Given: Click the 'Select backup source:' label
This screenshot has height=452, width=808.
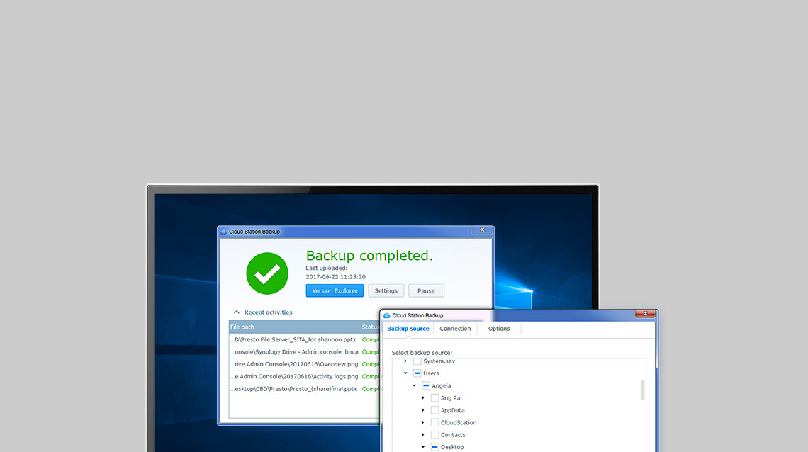Looking at the screenshot, I should 422,353.
